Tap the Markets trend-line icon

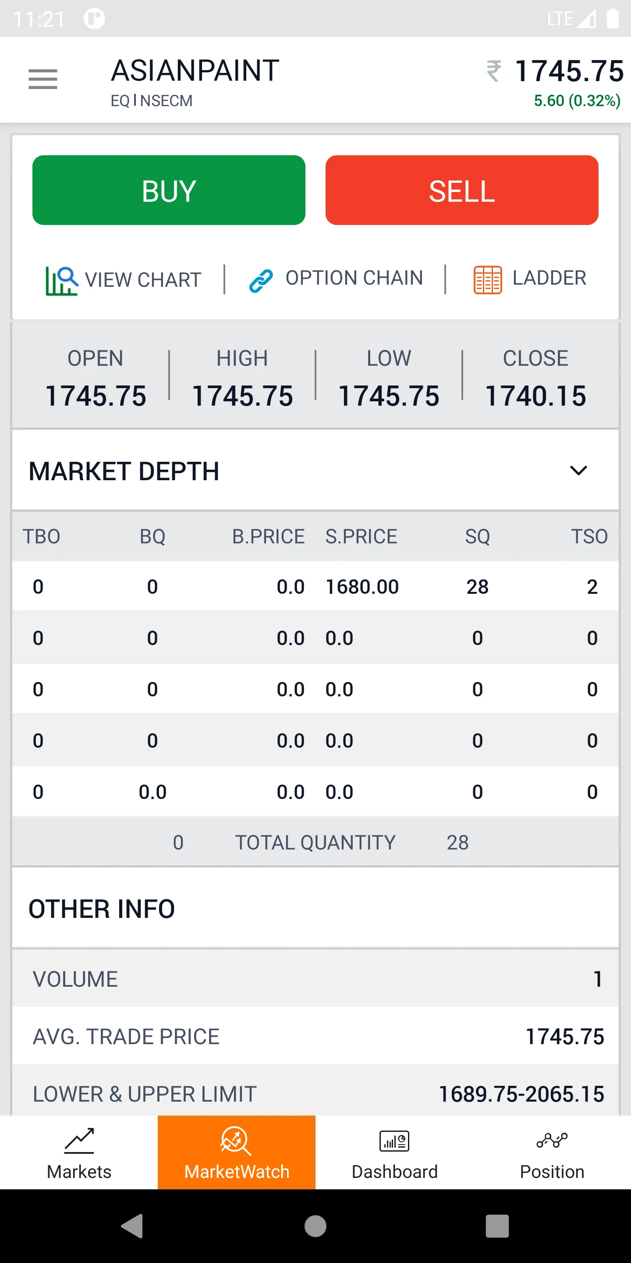pyautogui.click(x=79, y=1140)
